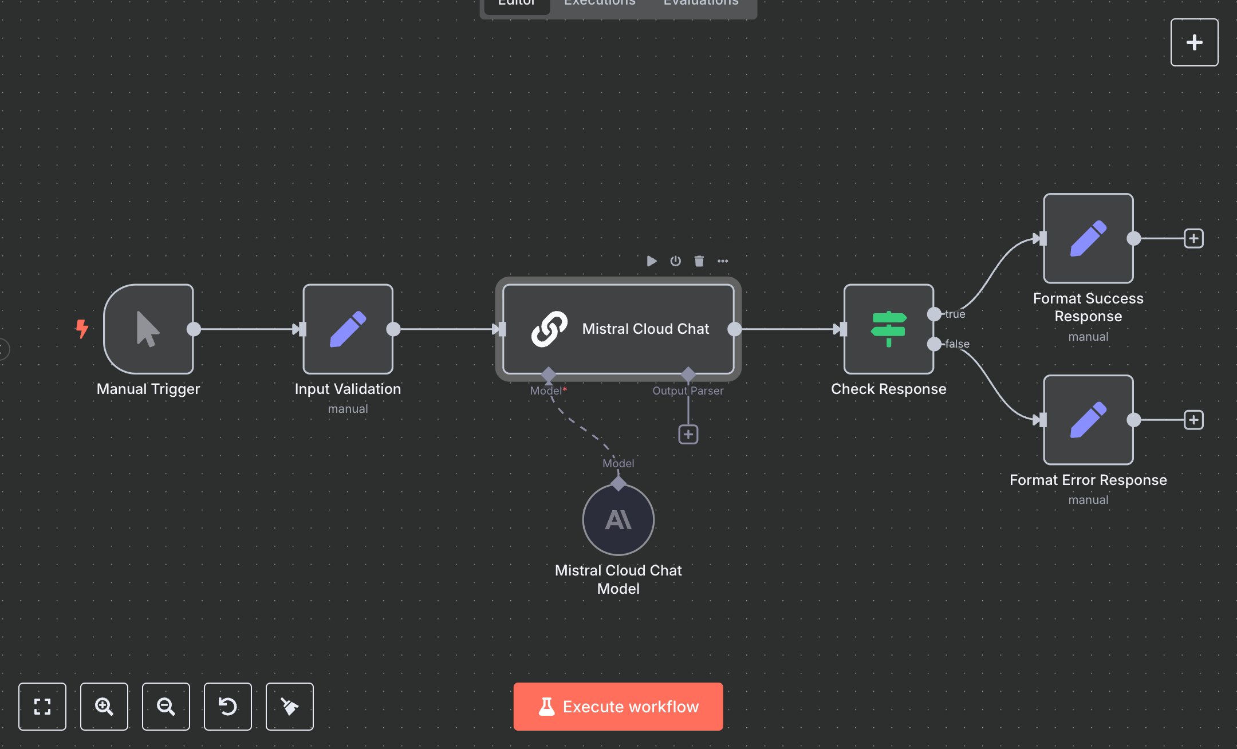Switch to the Executions tab

[599, 5]
